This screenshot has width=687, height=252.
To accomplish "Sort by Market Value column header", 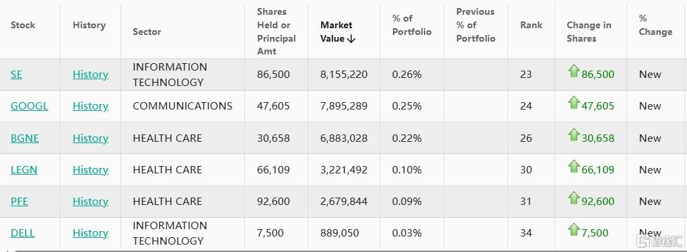I will click(338, 32).
